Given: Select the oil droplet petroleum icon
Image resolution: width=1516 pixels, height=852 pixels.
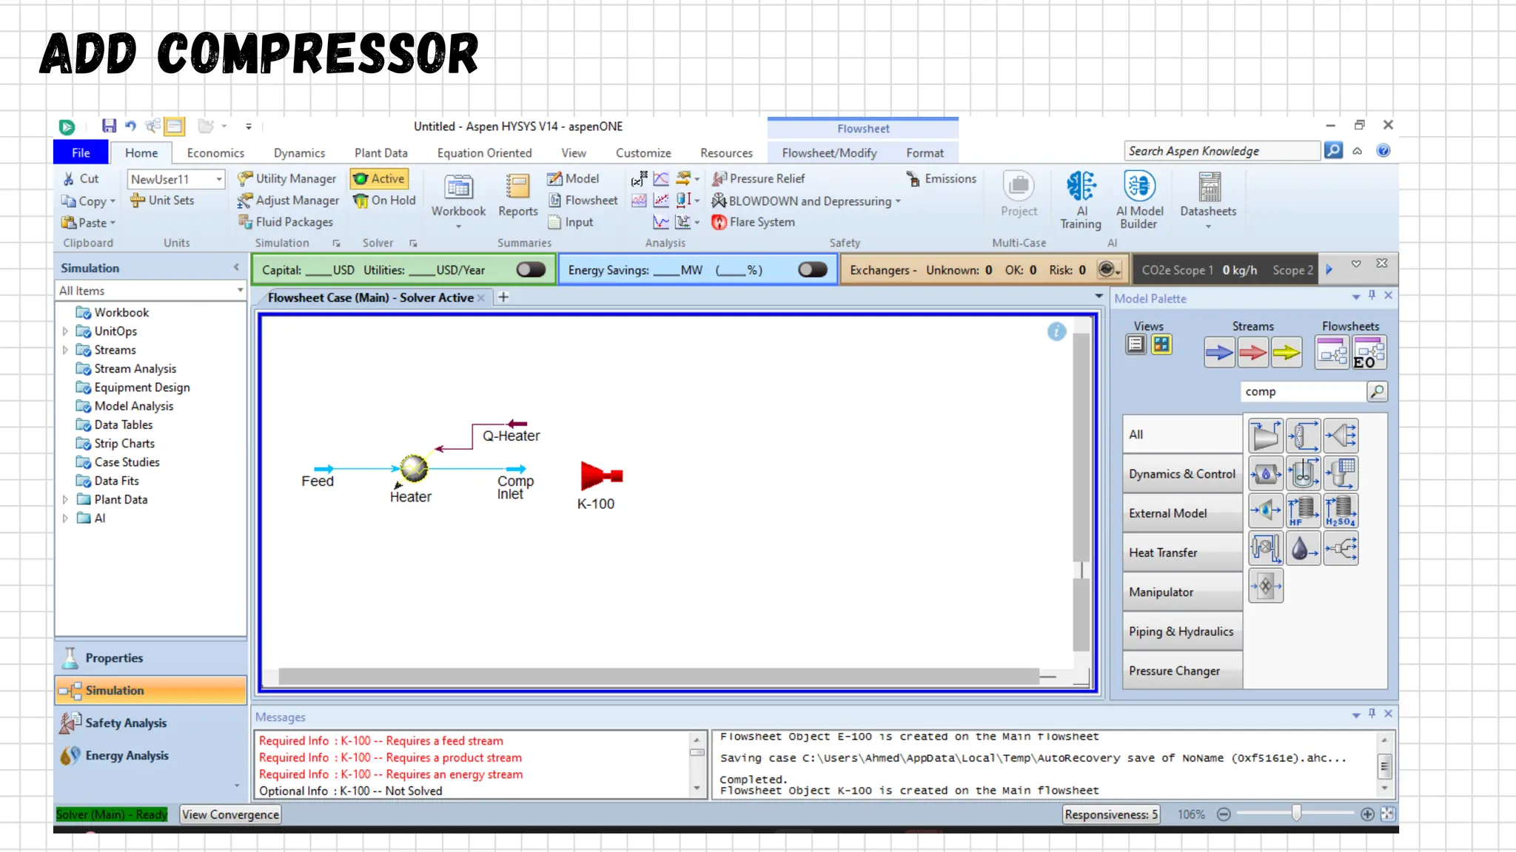Looking at the screenshot, I should coord(1304,549).
